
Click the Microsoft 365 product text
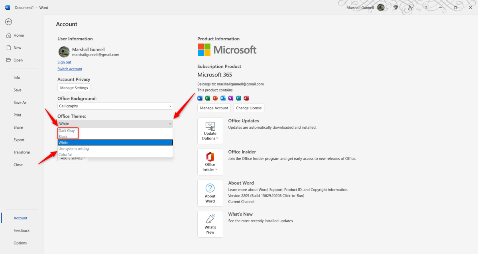[214, 75]
